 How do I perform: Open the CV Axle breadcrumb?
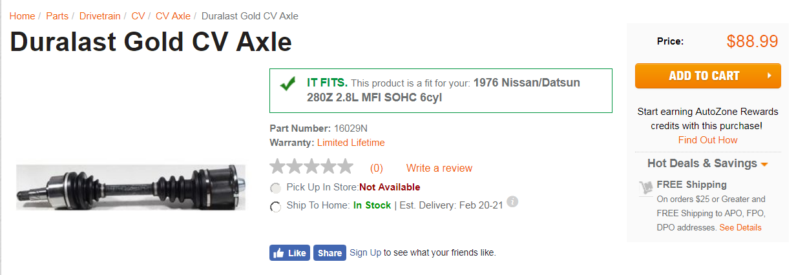click(x=173, y=16)
